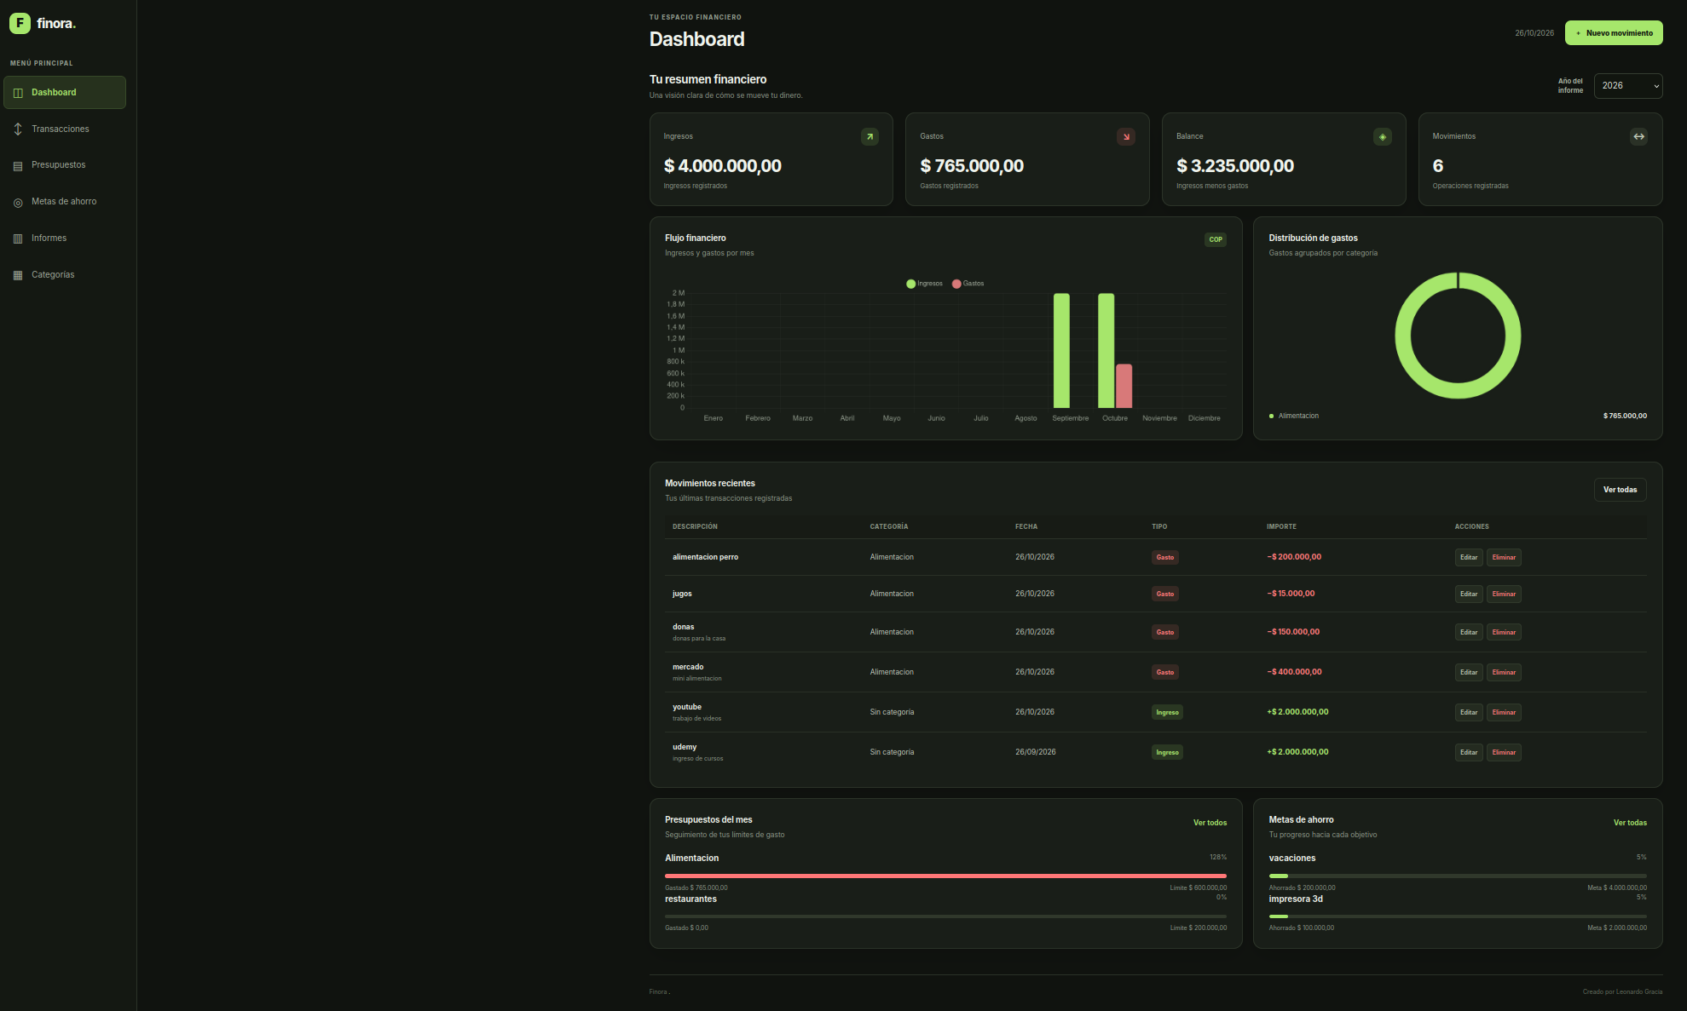Click the Transacciones arrows icon

18,129
